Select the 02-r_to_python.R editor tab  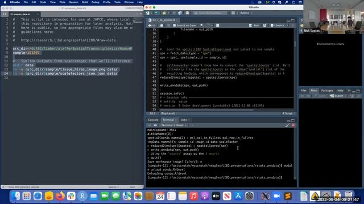tap(163, 20)
